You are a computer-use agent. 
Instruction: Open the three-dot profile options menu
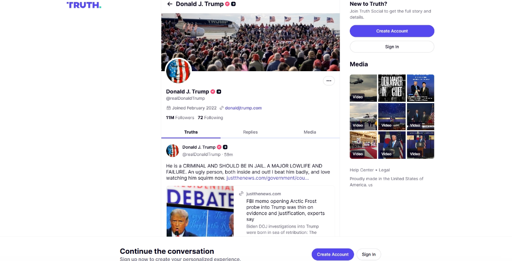point(329,81)
